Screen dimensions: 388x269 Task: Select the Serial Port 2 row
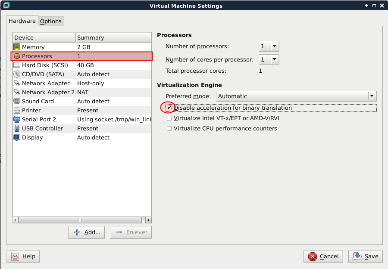pyautogui.click(x=81, y=119)
